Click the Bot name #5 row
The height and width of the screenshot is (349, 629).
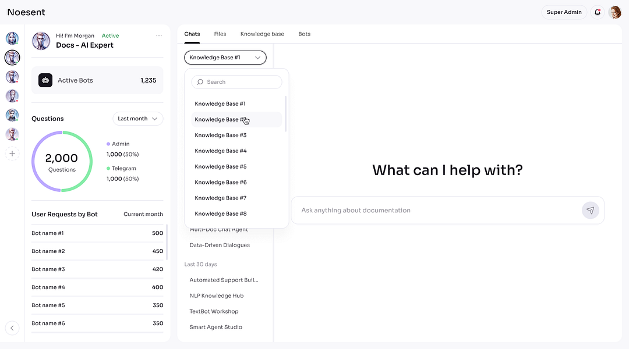click(97, 305)
